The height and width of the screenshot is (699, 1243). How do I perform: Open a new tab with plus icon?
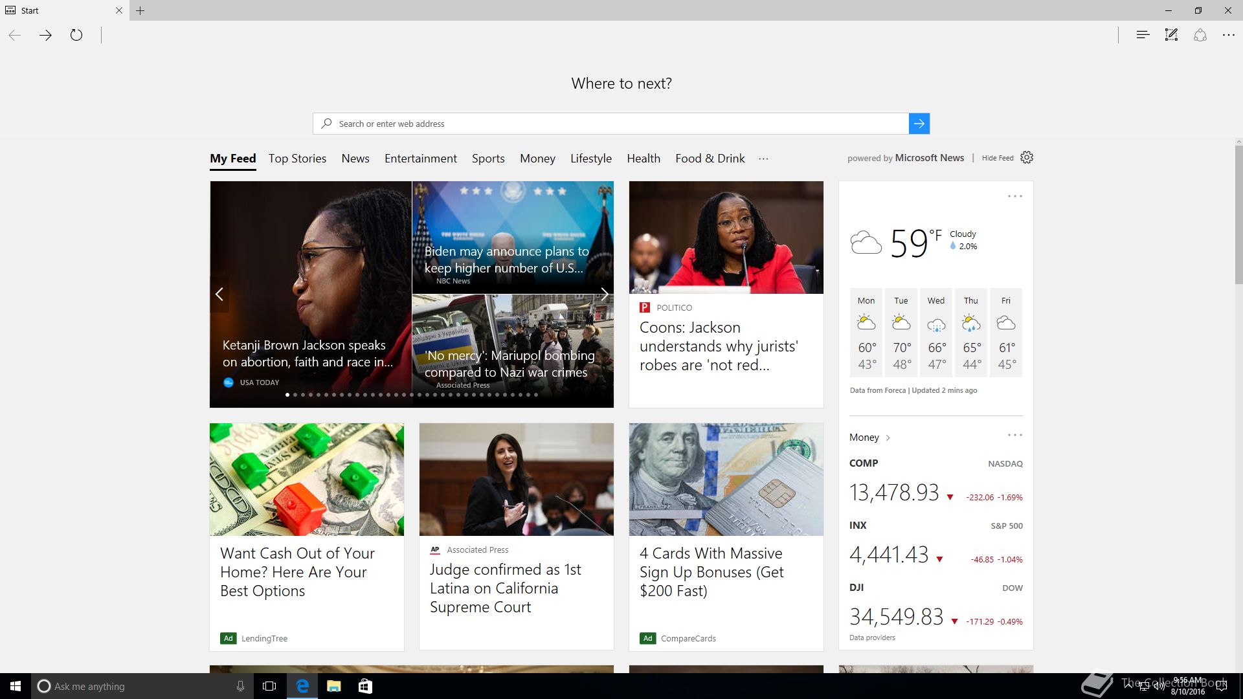click(x=140, y=10)
